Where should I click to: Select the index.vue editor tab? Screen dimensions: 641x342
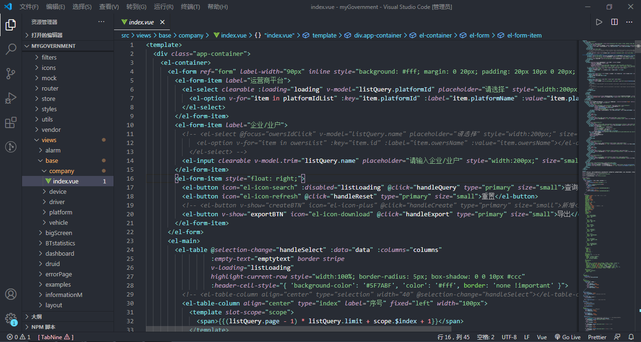point(141,22)
